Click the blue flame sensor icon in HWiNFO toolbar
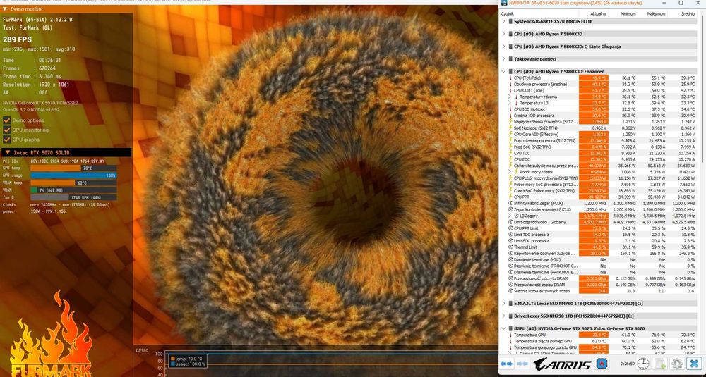706x377 pixels. (602, 364)
